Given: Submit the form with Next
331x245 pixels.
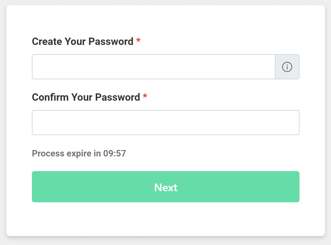Looking at the screenshot, I should tap(166, 187).
